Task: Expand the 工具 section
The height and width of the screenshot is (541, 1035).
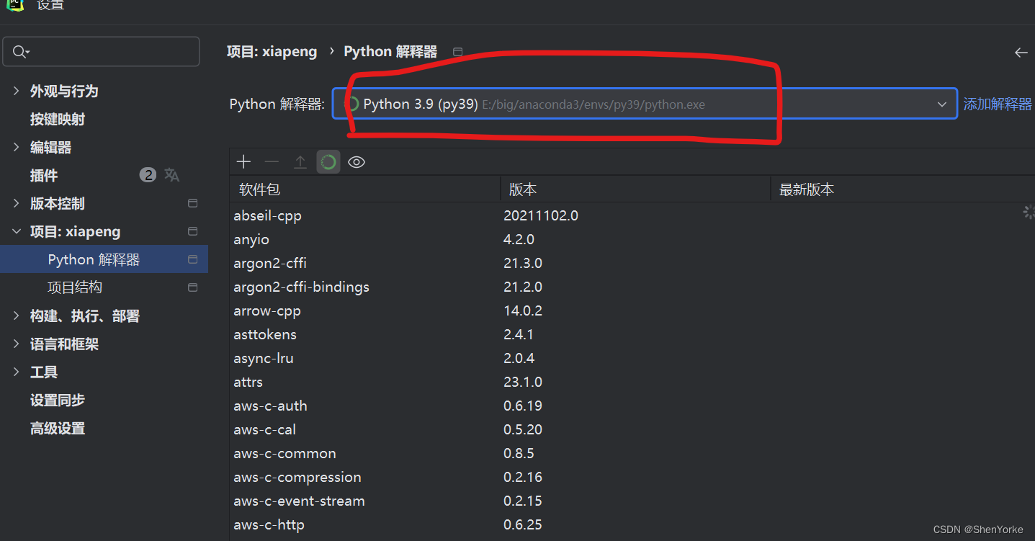Action: tap(16, 372)
